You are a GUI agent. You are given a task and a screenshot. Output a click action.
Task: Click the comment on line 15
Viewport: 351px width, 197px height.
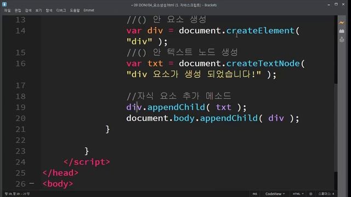pyautogui.click(x=182, y=53)
